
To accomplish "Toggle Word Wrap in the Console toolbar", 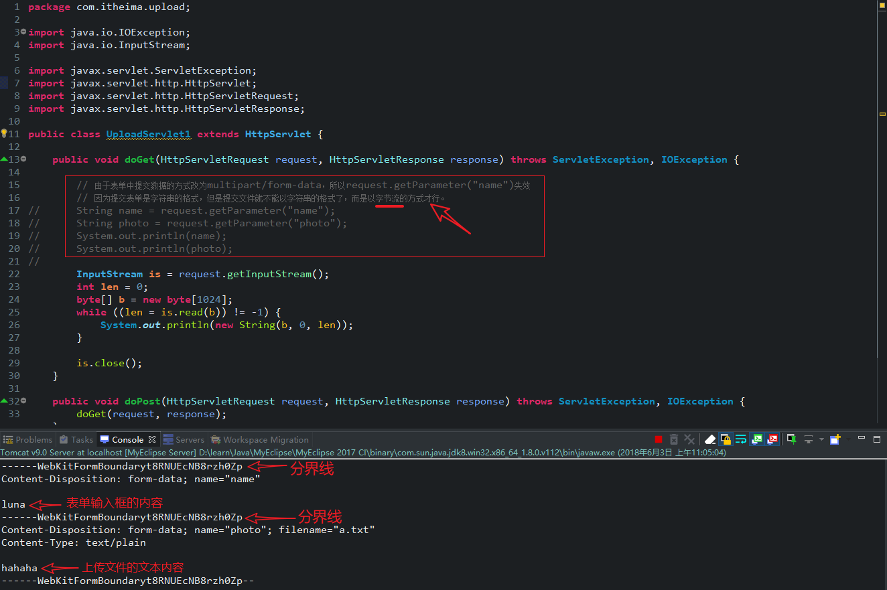I will pos(741,439).
